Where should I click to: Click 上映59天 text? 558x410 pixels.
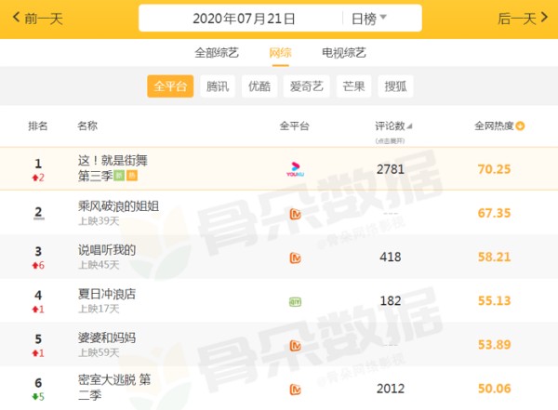tap(99, 352)
